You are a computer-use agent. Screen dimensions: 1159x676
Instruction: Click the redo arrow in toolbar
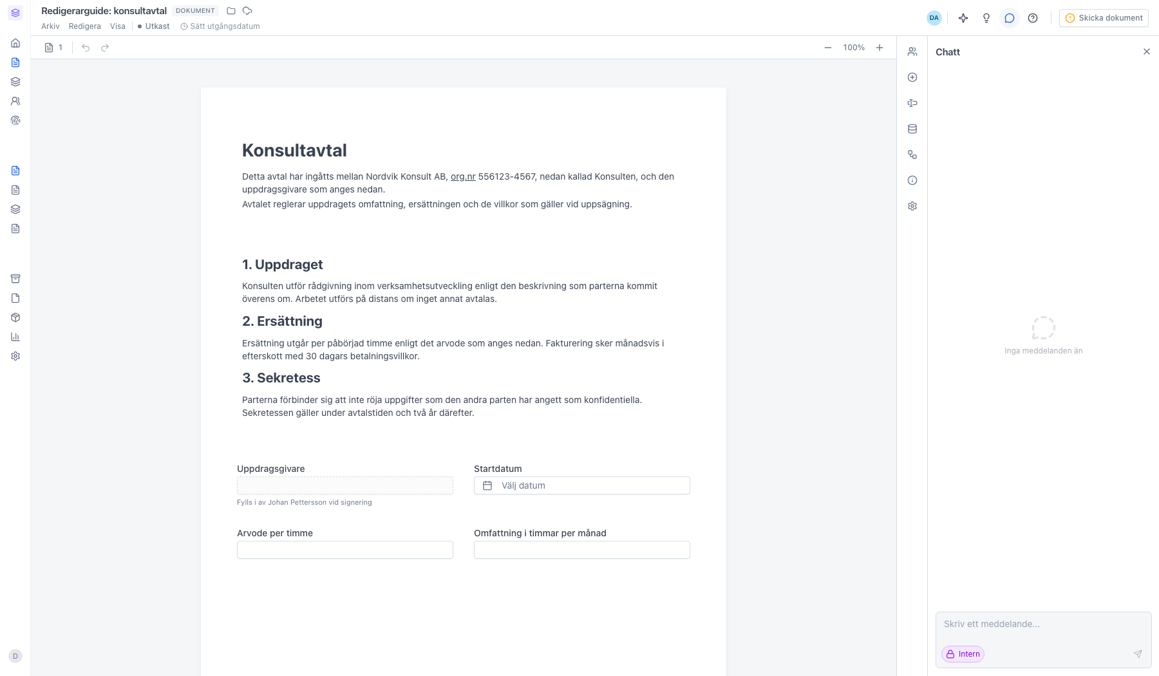tap(105, 48)
